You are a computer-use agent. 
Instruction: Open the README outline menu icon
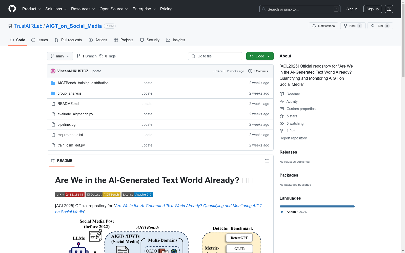(267, 161)
